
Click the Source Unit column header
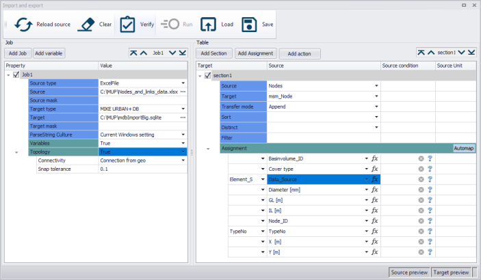pyautogui.click(x=456, y=66)
